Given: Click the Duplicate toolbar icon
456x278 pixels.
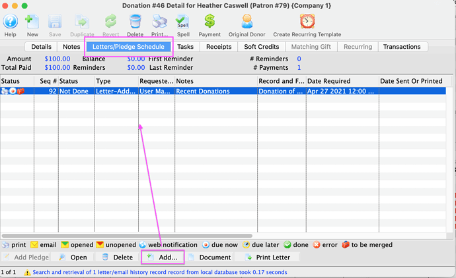Looking at the screenshot, I should click(82, 22).
